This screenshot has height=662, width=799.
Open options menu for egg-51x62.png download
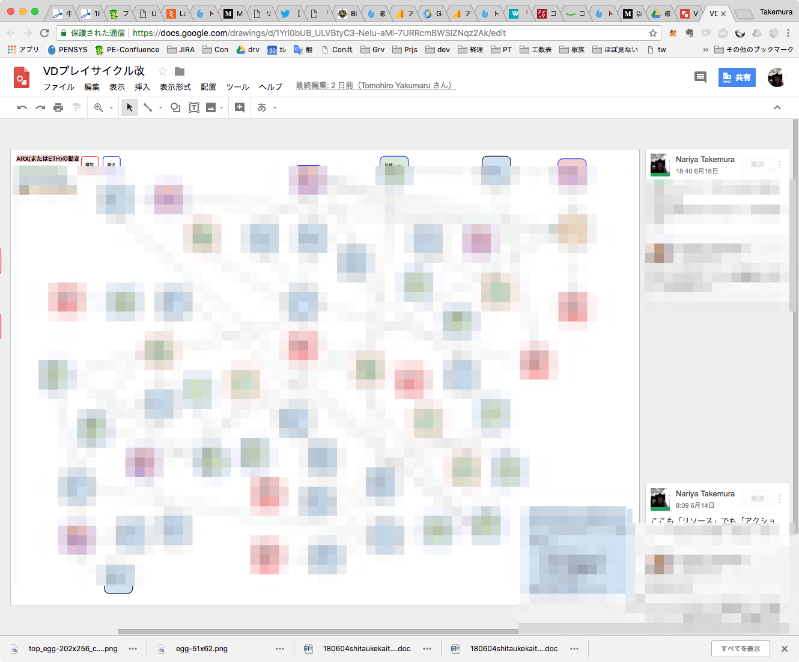[280, 649]
